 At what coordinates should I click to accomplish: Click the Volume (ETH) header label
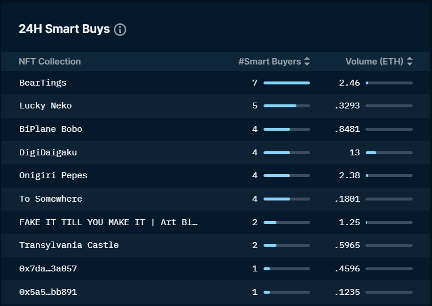pyautogui.click(x=374, y=62)
